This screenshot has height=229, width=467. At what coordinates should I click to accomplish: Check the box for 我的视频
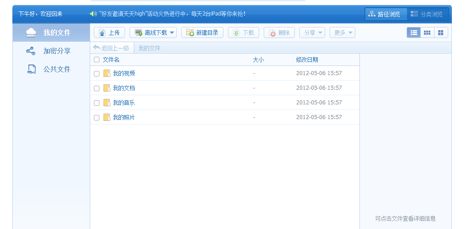[x=97, y=74]
